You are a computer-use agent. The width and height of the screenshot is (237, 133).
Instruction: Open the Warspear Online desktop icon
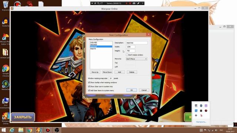pos(6,118)
